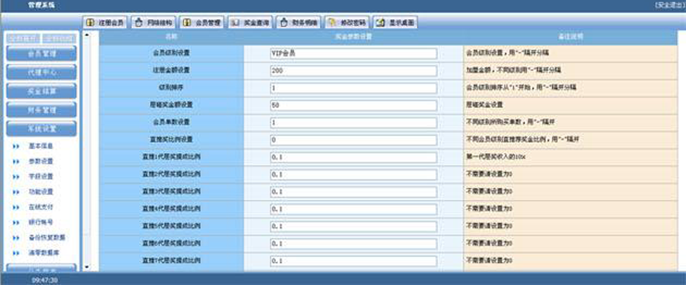Click the 注册金额设置 row label
Image resolution: width=686 pixels, height=285 pixels.
(x=171, y=70)
